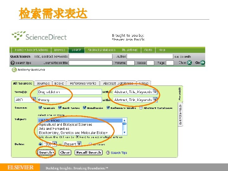Switch to the Journals tab
This screenshot has width=228, height=171.
click(43, 83)
